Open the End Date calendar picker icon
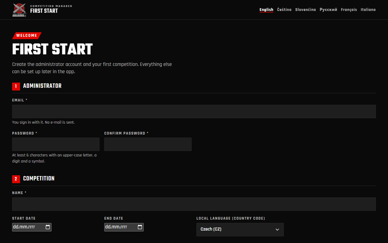This screenshot has width=388, height=243. (x=140, y=227)
